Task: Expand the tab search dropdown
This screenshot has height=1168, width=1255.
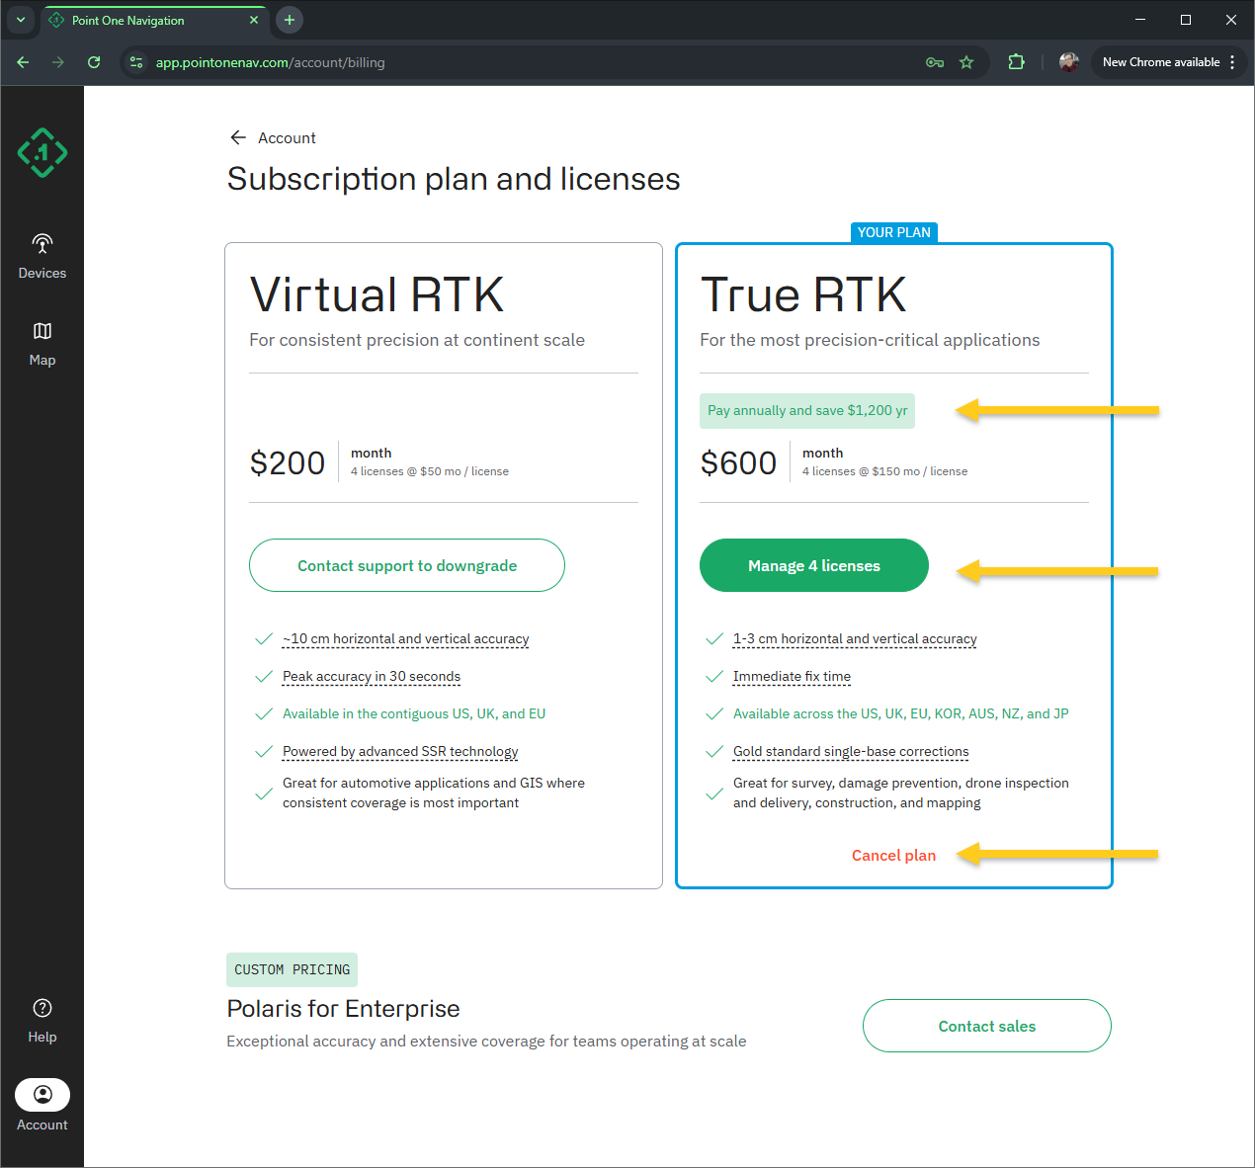Action: (x=20, y=20)
